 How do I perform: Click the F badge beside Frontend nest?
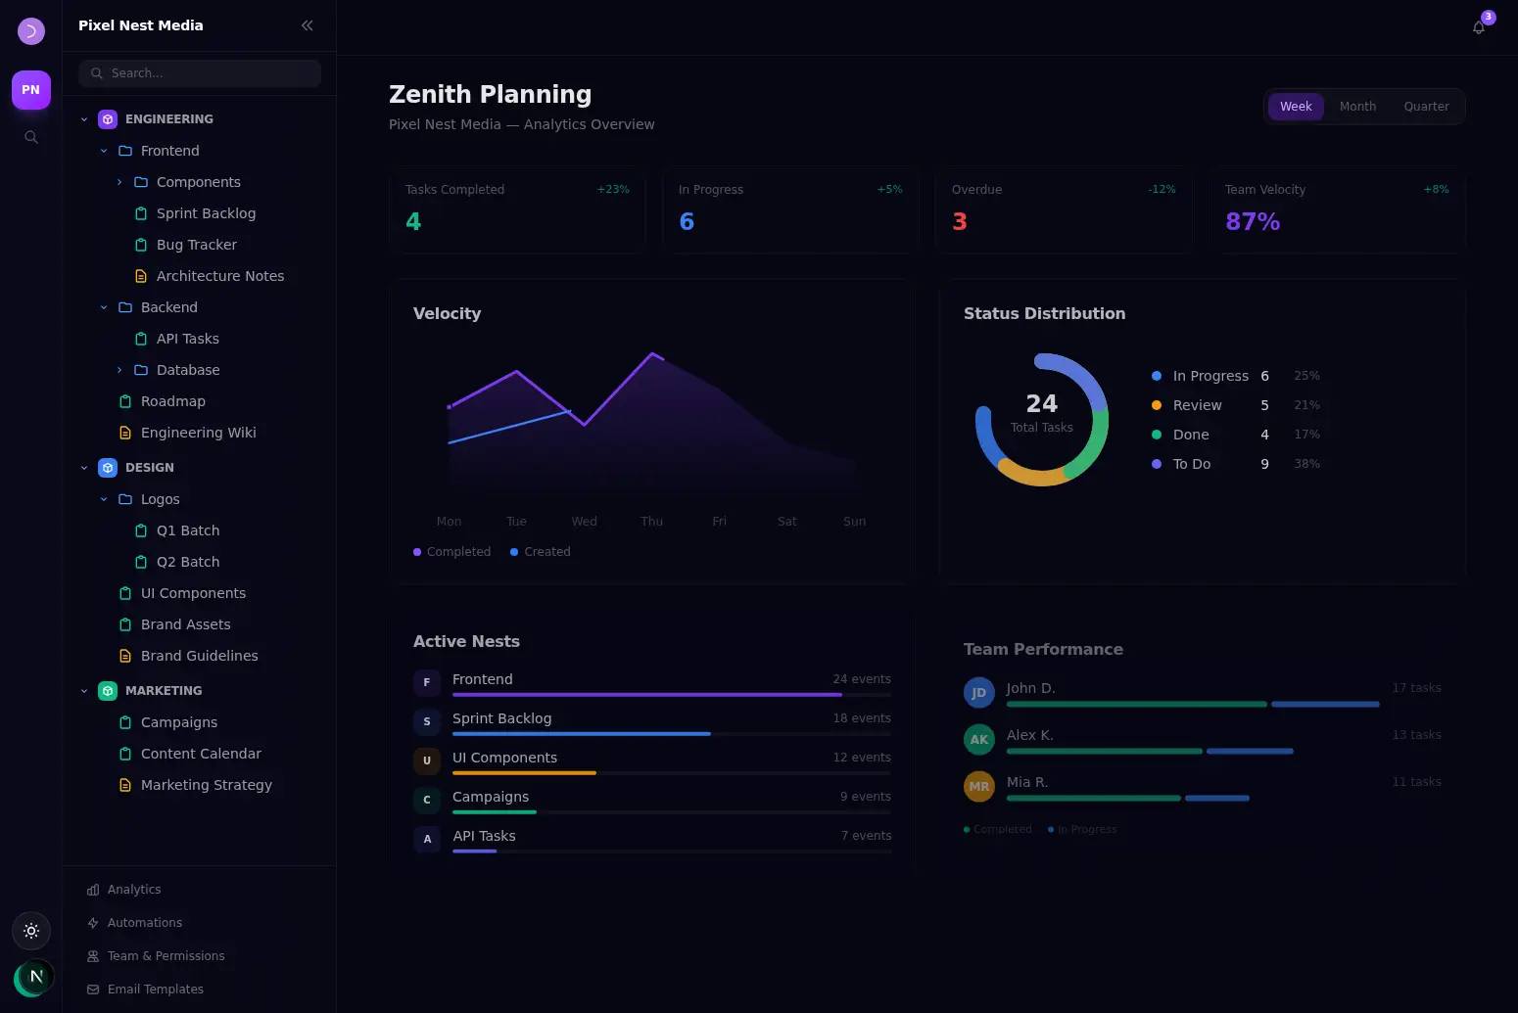coord(427,682)
